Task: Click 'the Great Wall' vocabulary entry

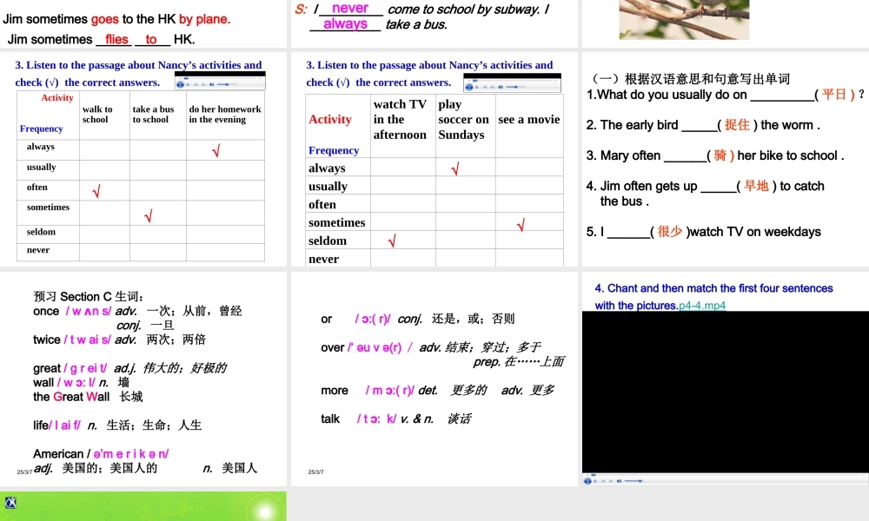Action: pyautogui.click(x=88, y=397)
